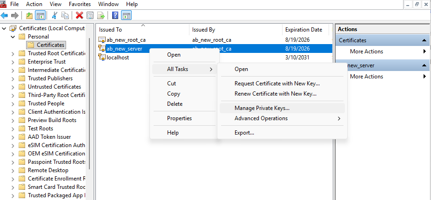431x200 pixels.
Task: Collapse the Certificates (Local Computer) root node
Action: [x=4, y=28]
